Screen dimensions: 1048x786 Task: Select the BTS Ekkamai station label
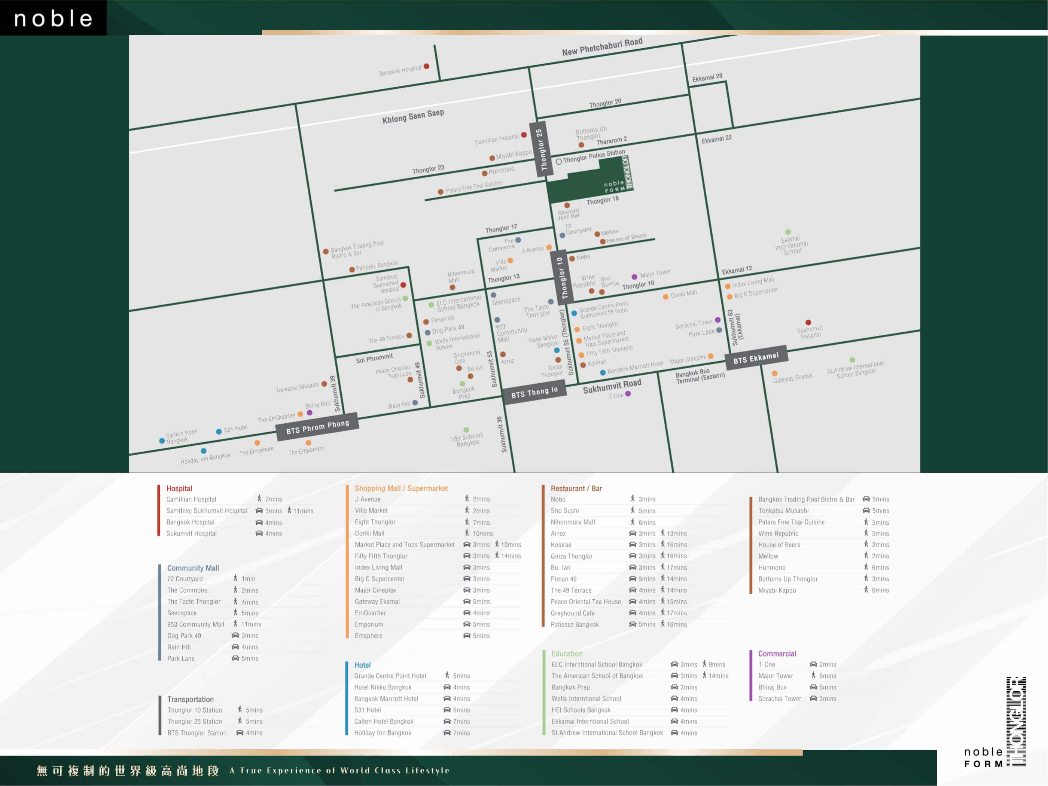click(x=756, y=358)
